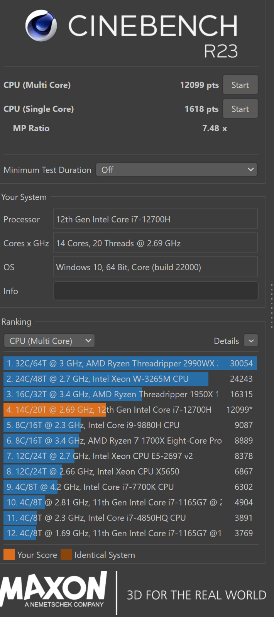Select ranking row AMD Ryzen Threadripper 2990WX

tap(130, 363)
